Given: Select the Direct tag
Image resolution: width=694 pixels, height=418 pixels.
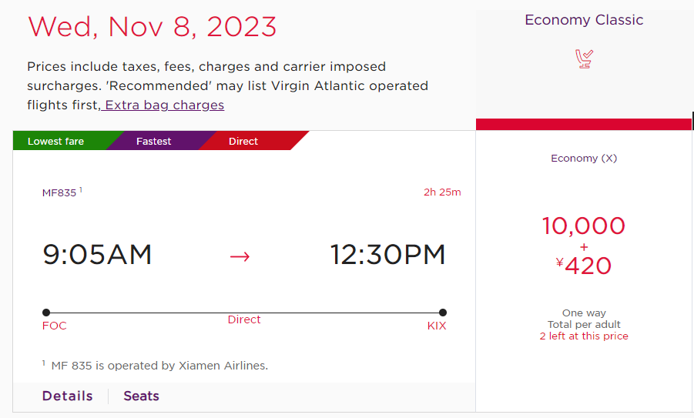Looking at the screenshot, I should click(x=243, y=141).
